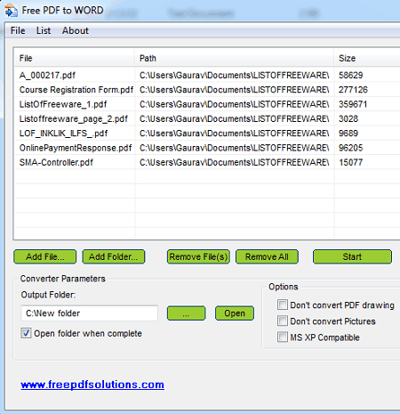Open the File menu
This screenshot has width=400, height=414.
pos(18,30)
